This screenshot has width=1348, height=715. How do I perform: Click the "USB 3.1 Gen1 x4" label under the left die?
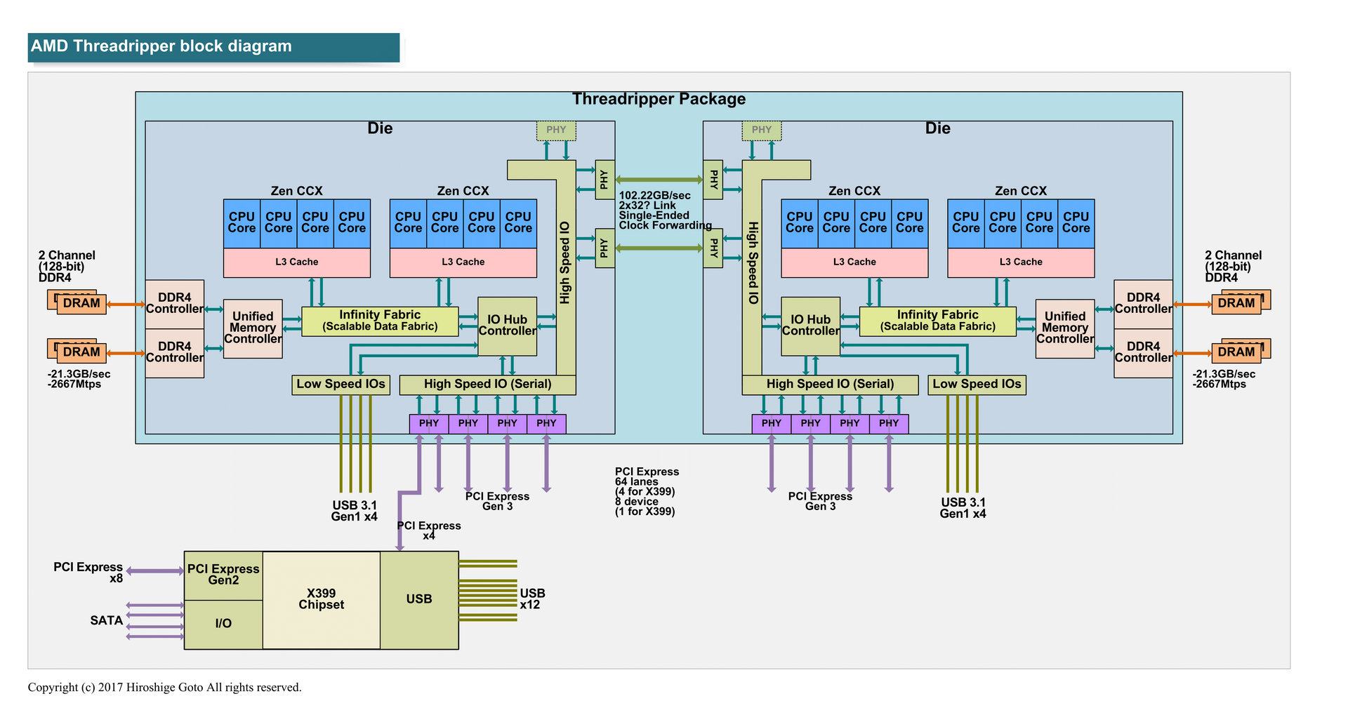[x=355, y=511]
